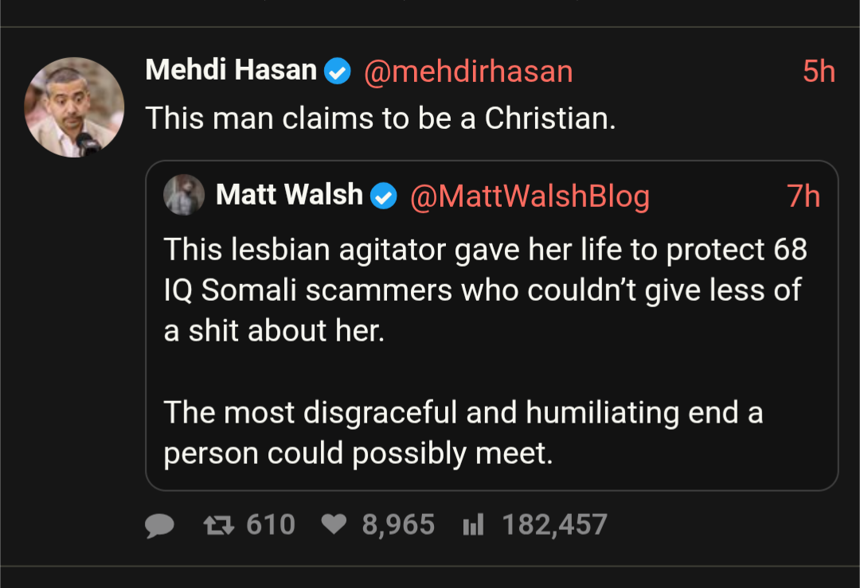Click the 5h timestamp on the post

[819, 72]
